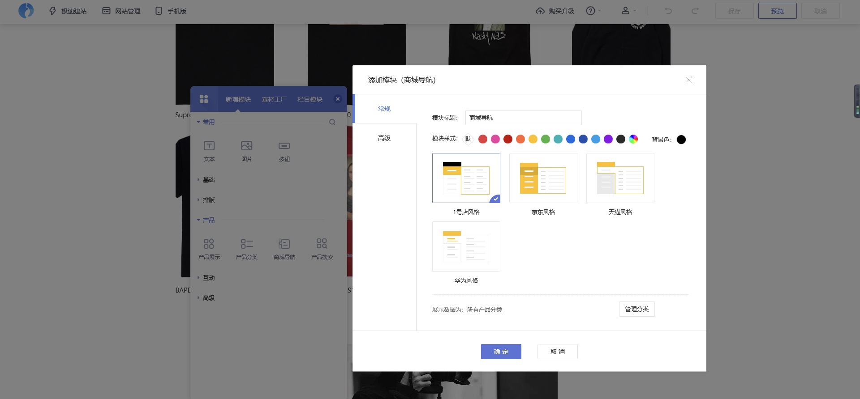The width and height of the screenshot is (860, 399).
Task: Click the 产品展示 module icon
Action: (x=209, y=244)
